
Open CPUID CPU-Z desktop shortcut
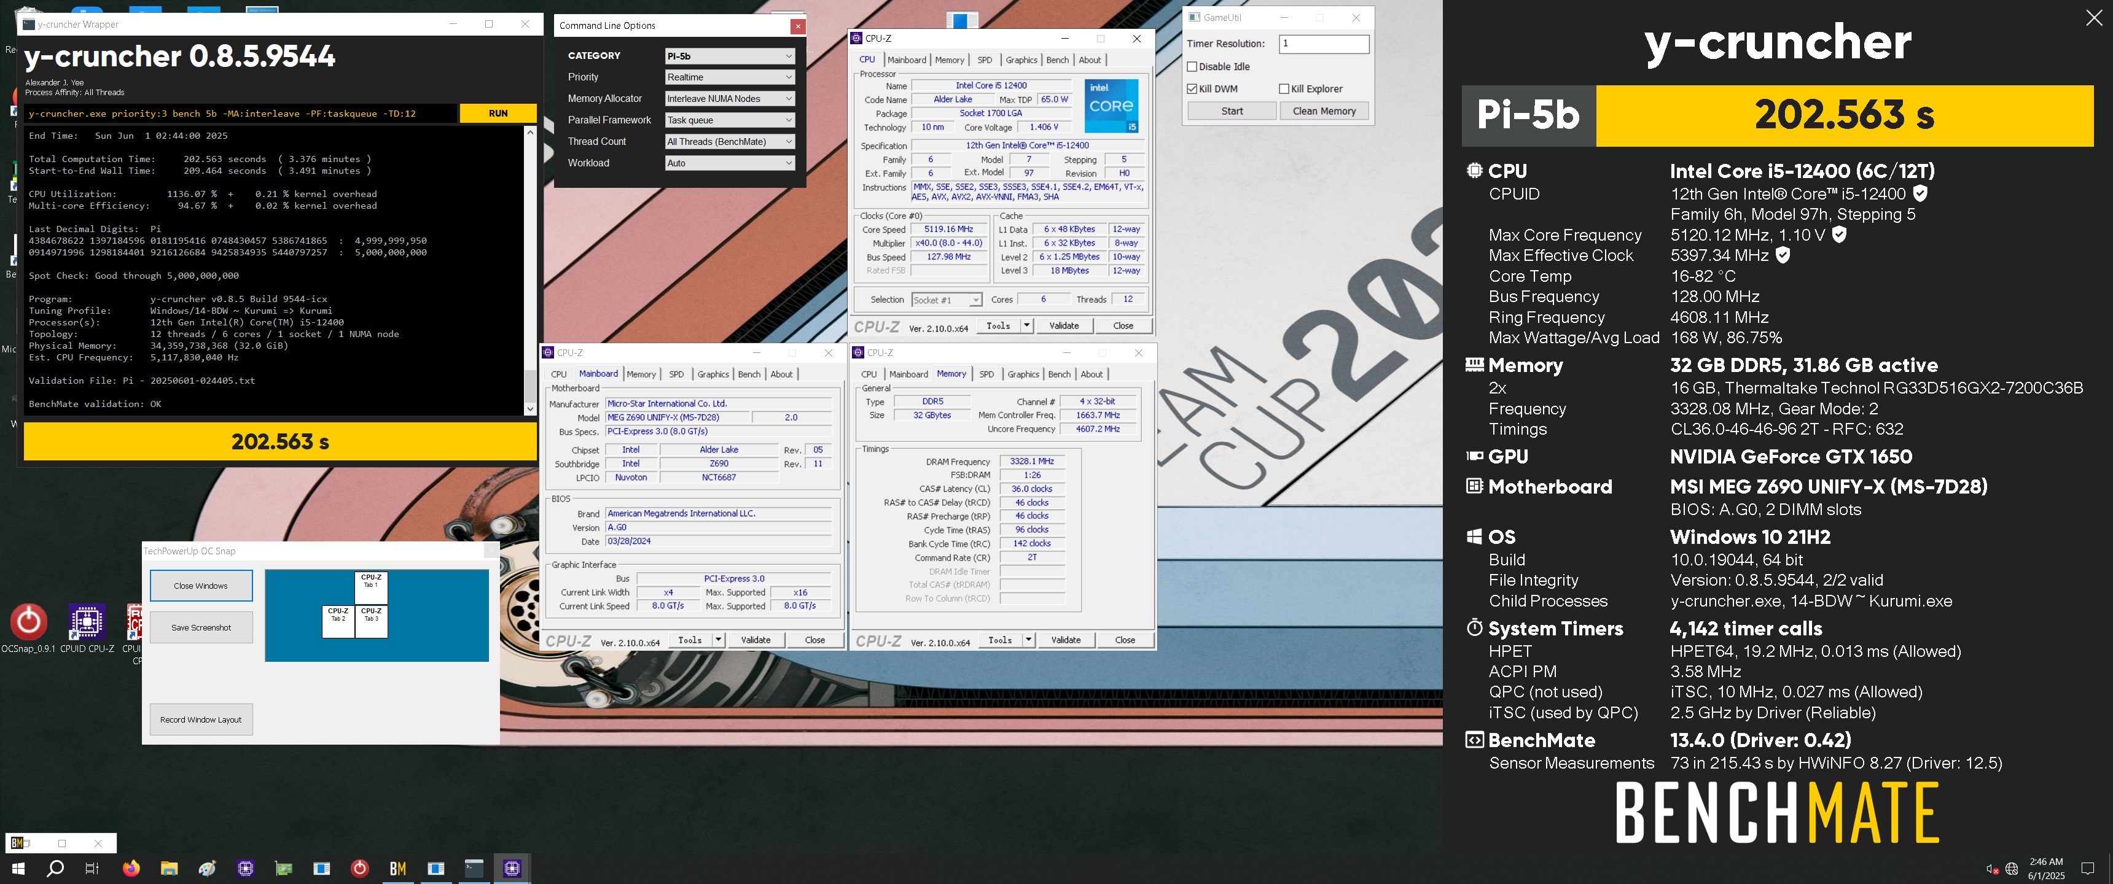click(x=87, y=628)
